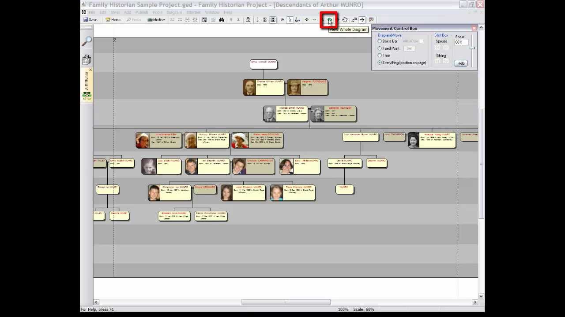Image resolution: width=565 pixels, height=317 pixels.
Task: Click the horizontal scrollbar left arrow
Action: (x=96, y=302)
